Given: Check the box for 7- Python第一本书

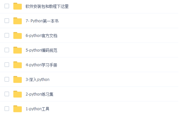Looking at the screenshot, I should tap(7, 21).
